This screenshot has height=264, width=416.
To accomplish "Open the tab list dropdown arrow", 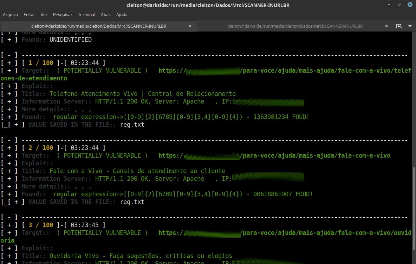I will point(409,26).
